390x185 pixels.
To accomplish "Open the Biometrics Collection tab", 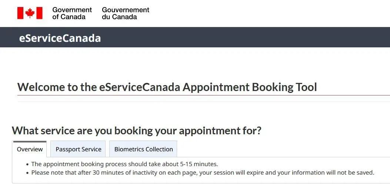I will tap(143, 149).
